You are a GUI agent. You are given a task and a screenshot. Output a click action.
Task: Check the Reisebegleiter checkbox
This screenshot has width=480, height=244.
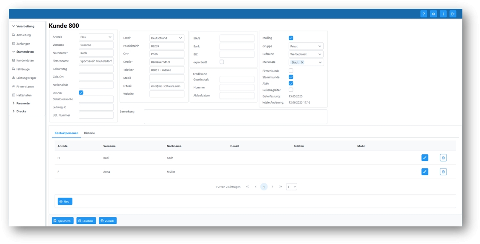tap(291, 90)
